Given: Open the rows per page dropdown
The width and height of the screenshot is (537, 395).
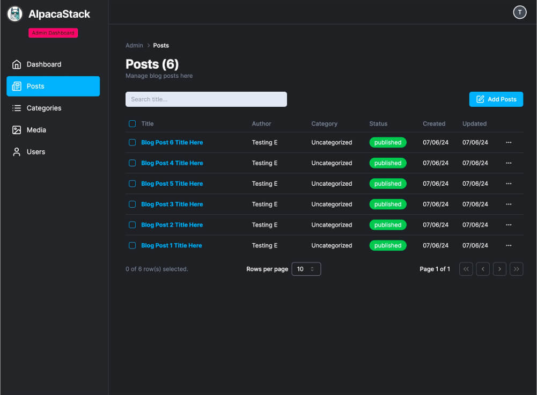Looking at the screenshot, I should (306, 269).
